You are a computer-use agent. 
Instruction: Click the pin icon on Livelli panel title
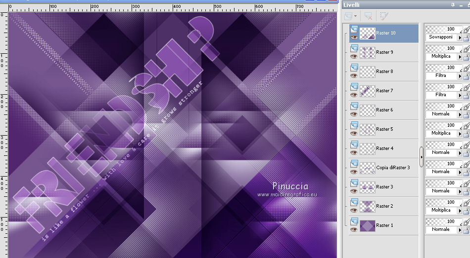pyautogui.click(x=453, y=5)
